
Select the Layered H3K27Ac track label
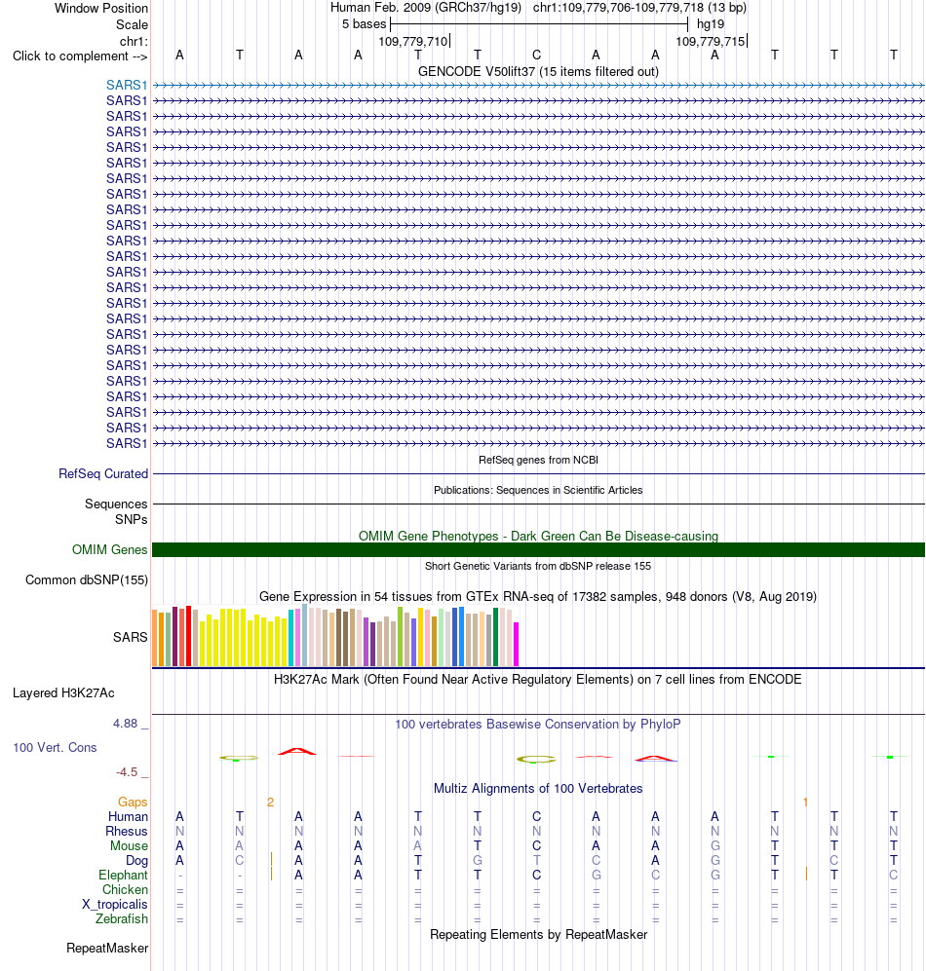(x=63, y=693)
